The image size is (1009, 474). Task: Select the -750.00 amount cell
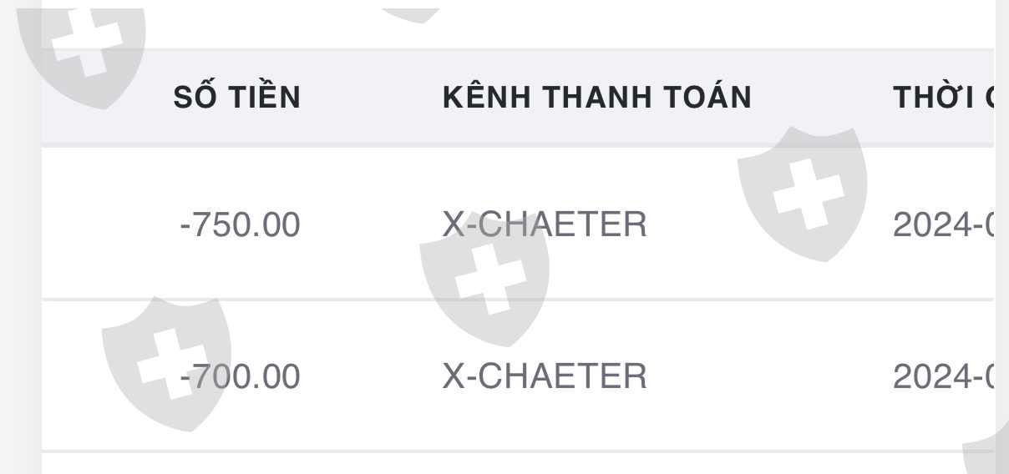point(240,224)
